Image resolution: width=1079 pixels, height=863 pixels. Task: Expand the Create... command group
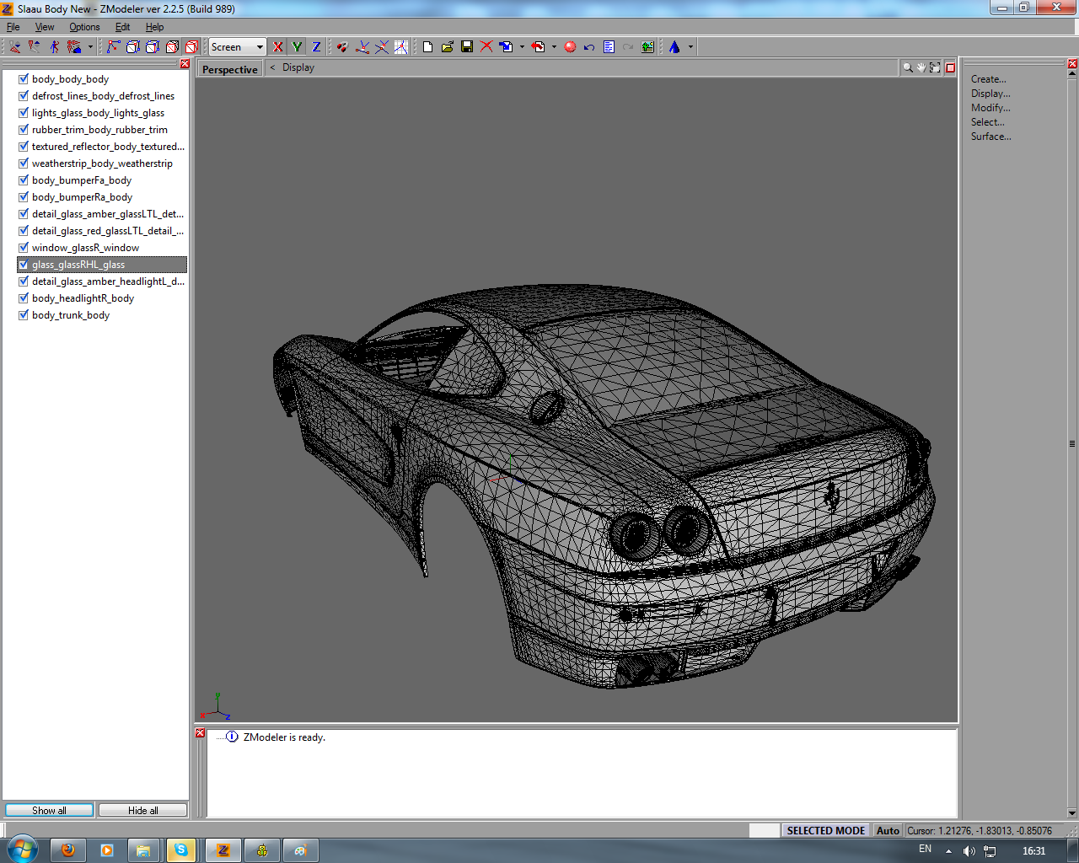click(x=988, y=79)
